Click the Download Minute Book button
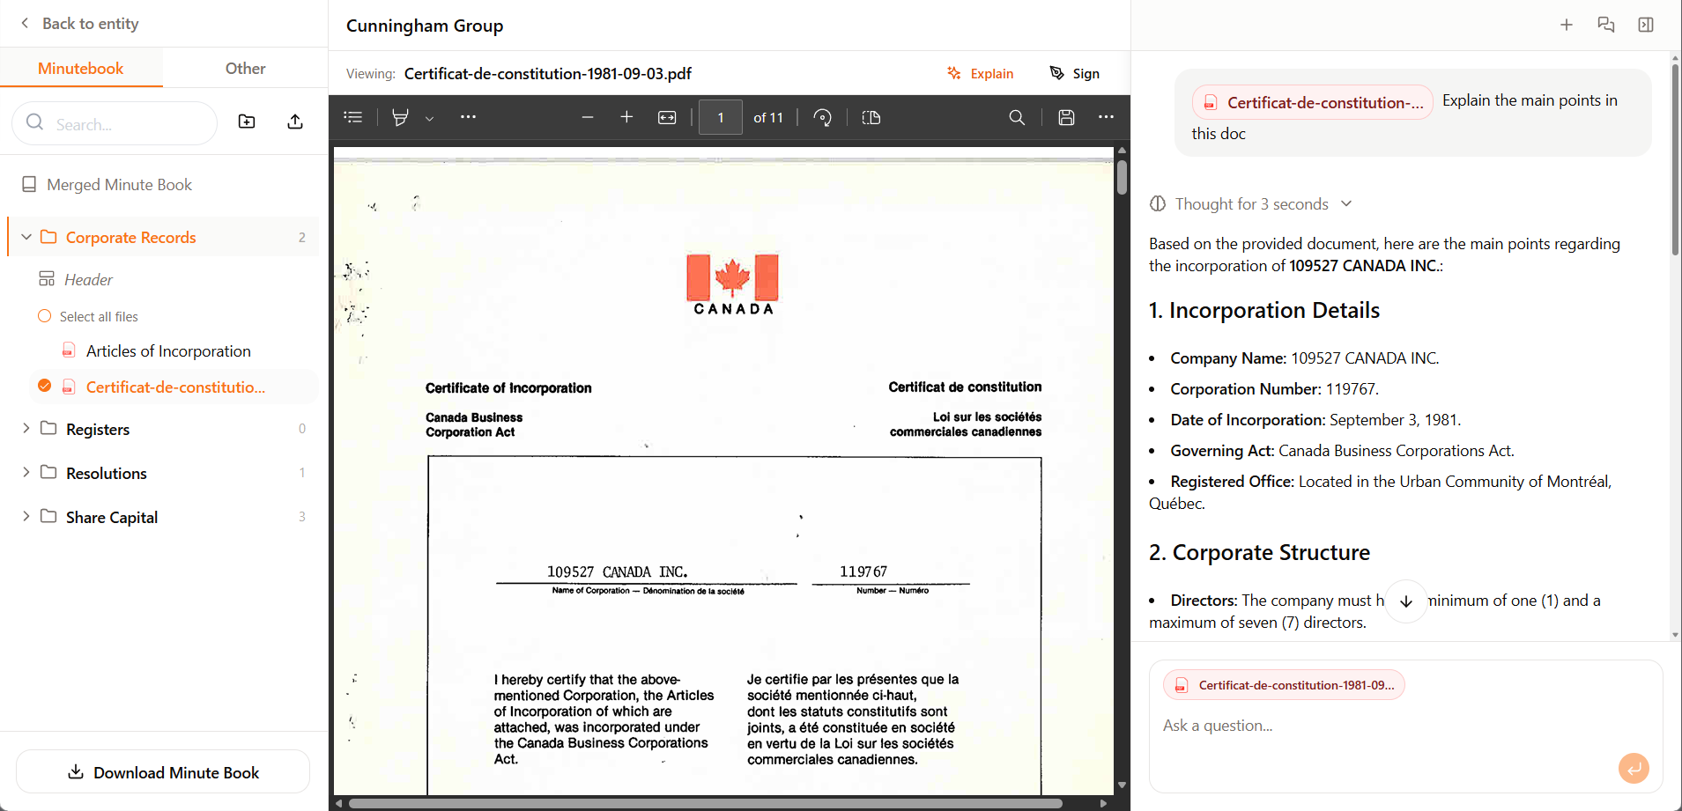The image size is (1682, 811). tap(163, 772)
